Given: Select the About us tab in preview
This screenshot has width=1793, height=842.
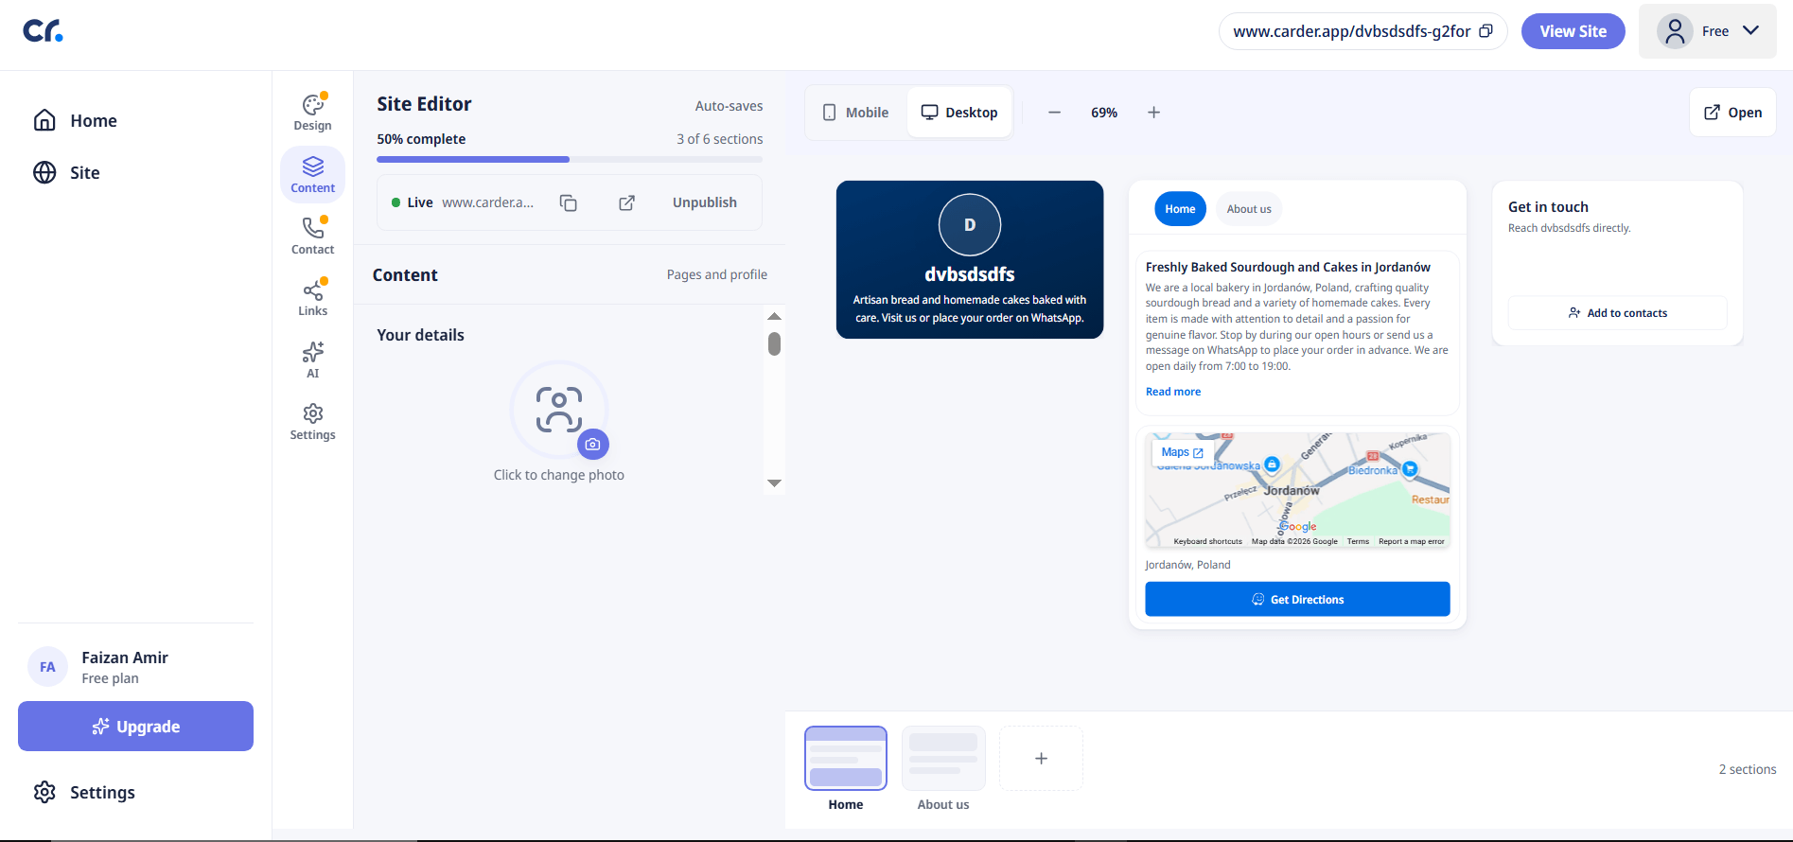Looking at the screenshot, I should click(1249, 209).
